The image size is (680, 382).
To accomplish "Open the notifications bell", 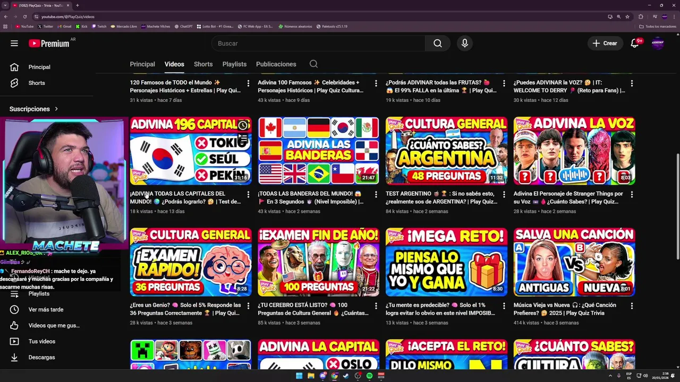I will coord(635,44).
